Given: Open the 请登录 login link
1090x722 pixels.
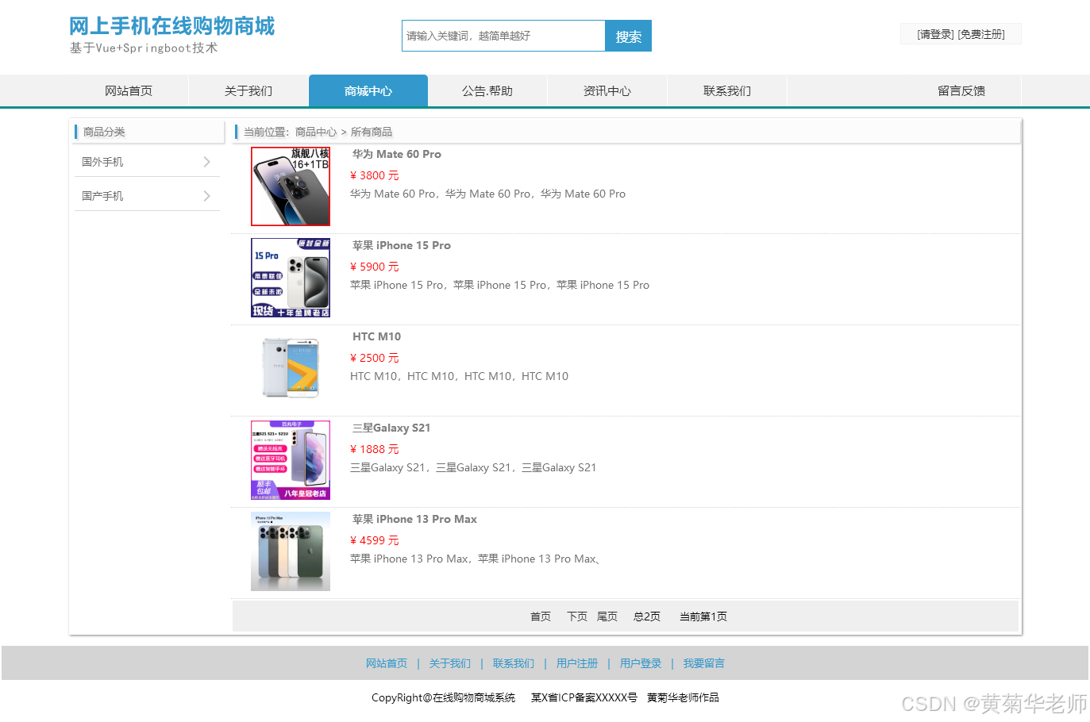Looking at the screenshot, I should coord(935,34).
